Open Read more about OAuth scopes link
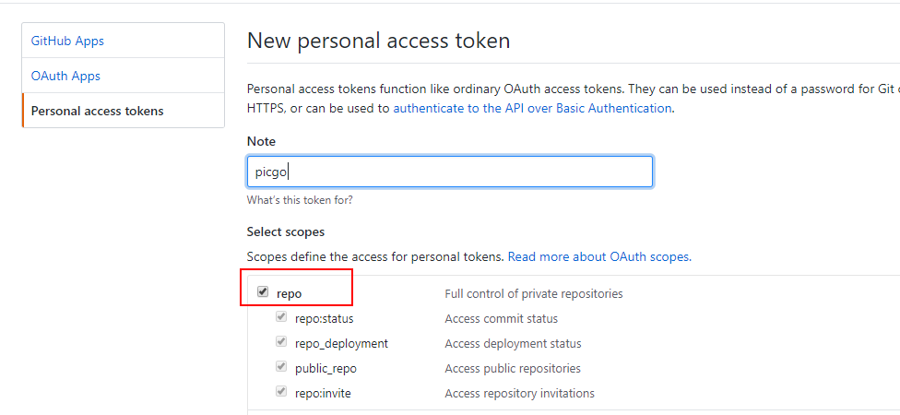 pos(599,256)
